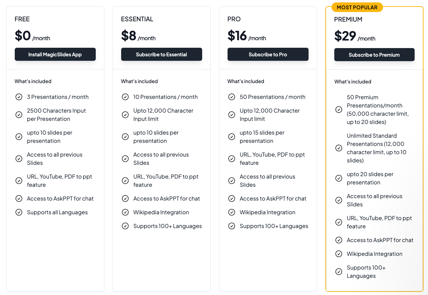Click Install MagicSlides App button
This screenshot has width=428, height=295.
(55, 54)
